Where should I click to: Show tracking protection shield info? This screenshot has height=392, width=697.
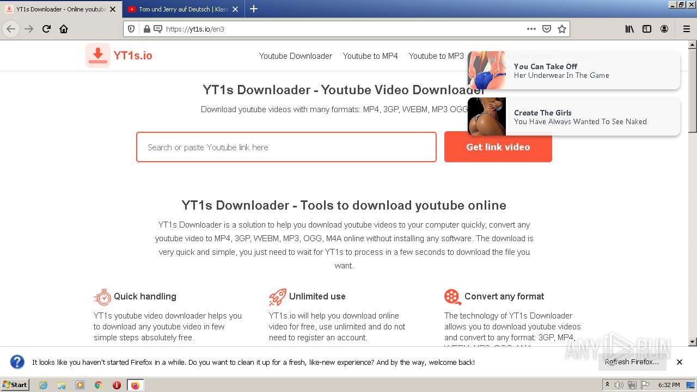click(x=131, y=29)
